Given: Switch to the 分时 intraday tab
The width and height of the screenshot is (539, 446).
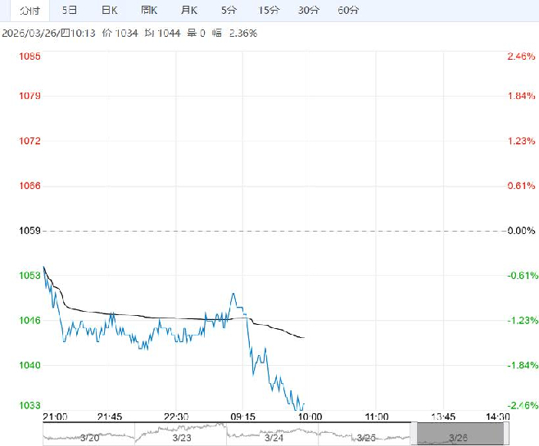Looking at the screenshot, I should coord(24,11).
